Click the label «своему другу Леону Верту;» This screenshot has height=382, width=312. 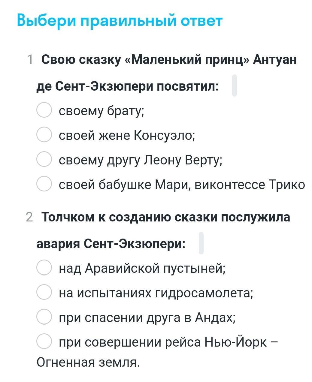(x=141, y=160)
